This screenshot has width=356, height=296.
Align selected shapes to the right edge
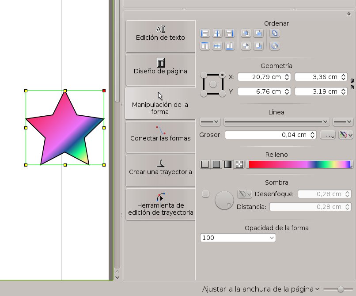[230, 33]
